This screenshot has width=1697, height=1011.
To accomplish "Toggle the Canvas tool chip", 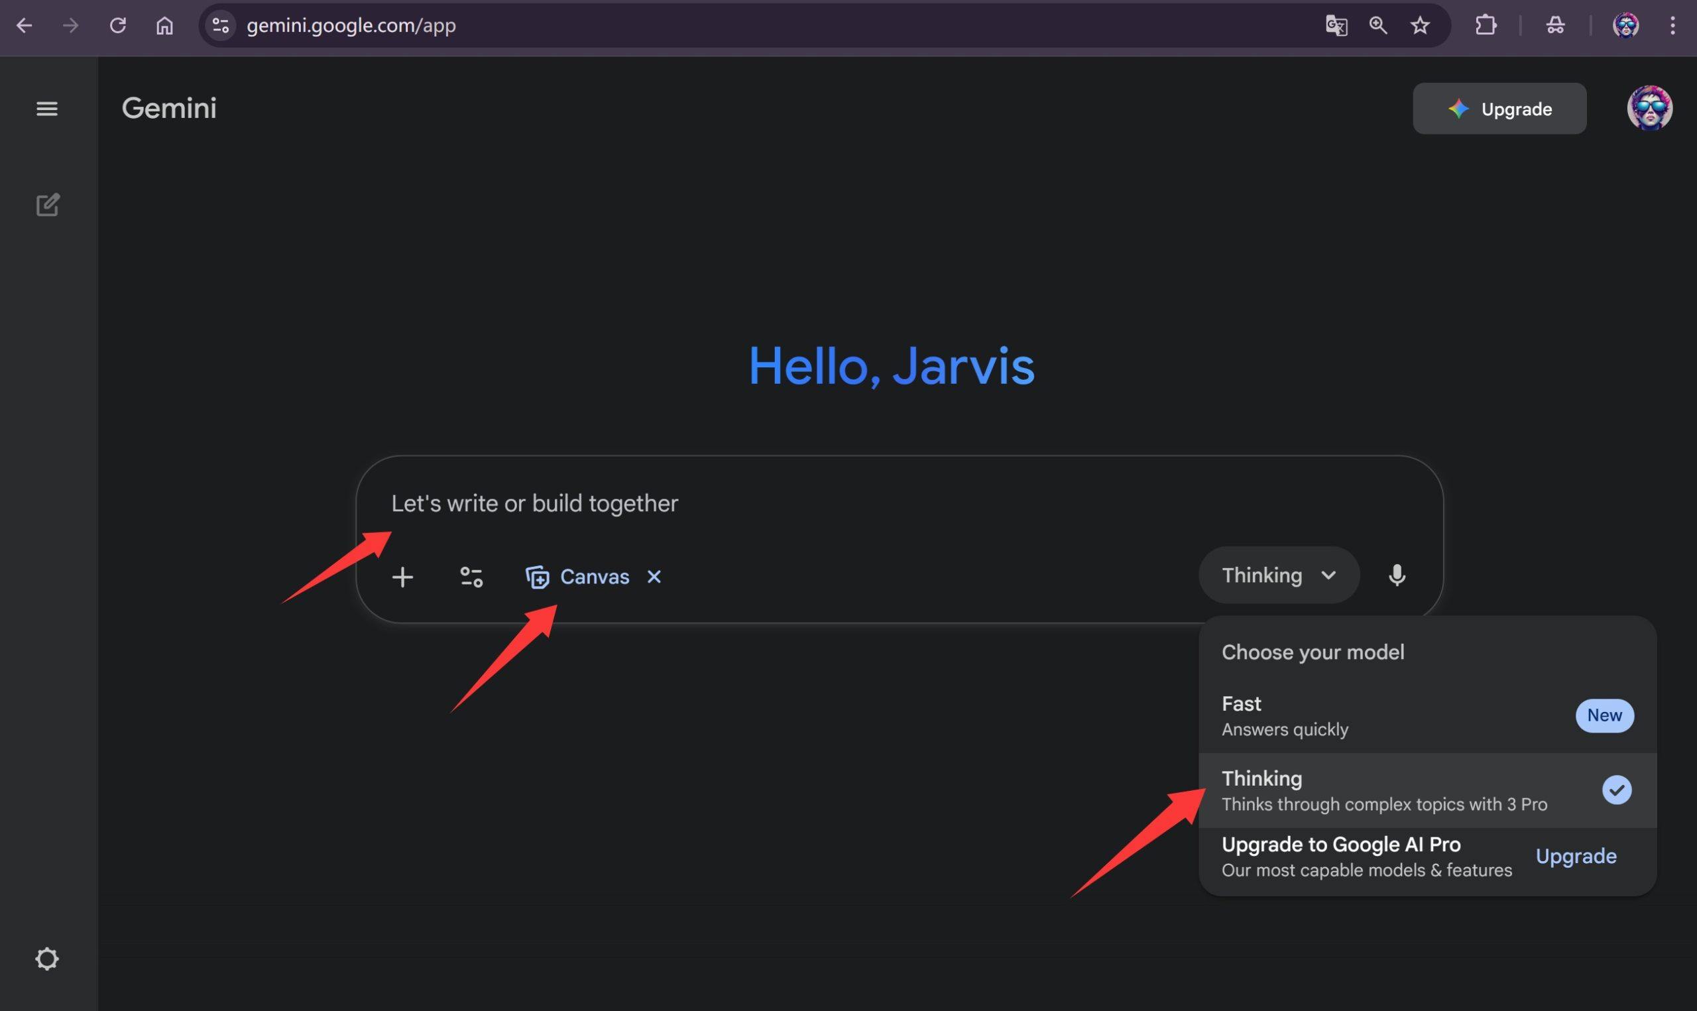I will pyautogui.click(x=579, y=577).
